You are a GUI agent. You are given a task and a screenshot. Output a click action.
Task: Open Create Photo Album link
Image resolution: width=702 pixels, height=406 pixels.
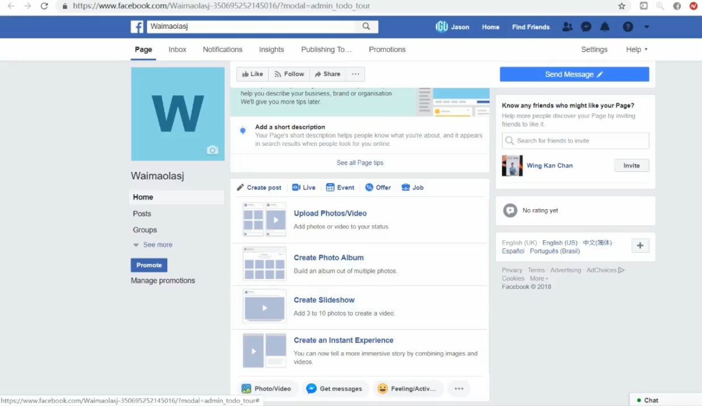point(329,257)
